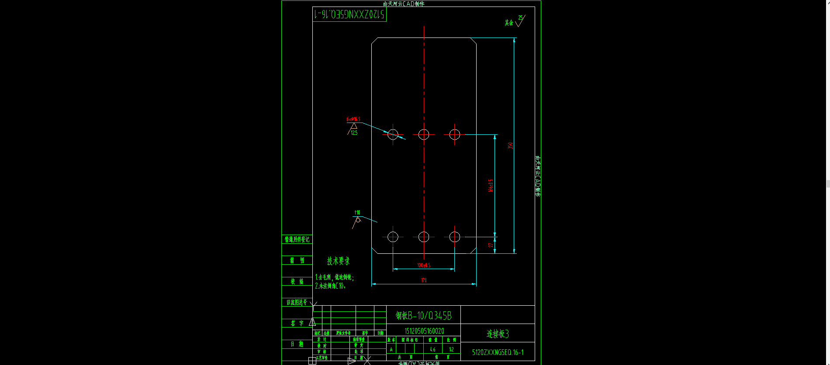Viewport: 830px width, 365px height.
Task: Click the material text 钢板B-10/Q345B
Action: pyautogui.click(x=424, y=315)
